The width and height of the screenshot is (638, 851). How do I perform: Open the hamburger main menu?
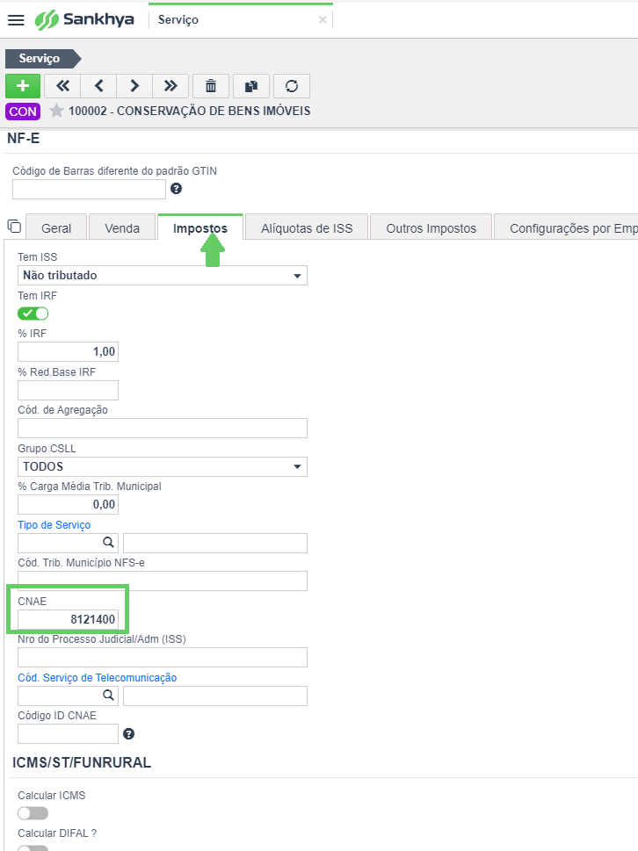(17, 20)
